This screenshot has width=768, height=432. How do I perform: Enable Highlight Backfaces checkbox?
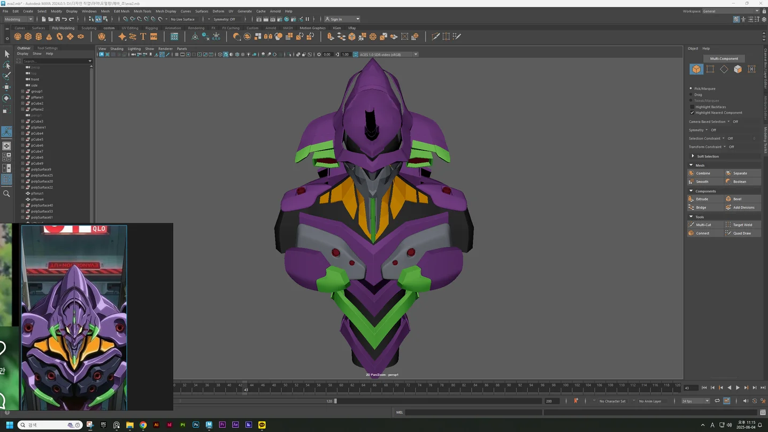click(x=692, y=107)
